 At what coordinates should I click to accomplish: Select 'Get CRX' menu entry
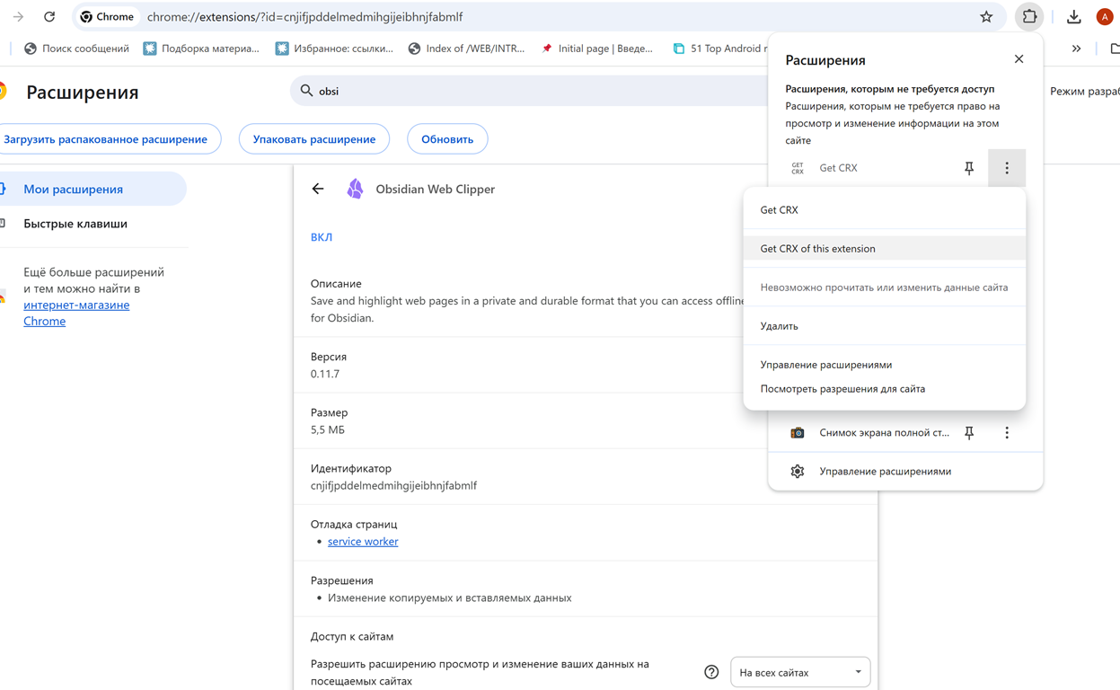(x=885, y=209)
